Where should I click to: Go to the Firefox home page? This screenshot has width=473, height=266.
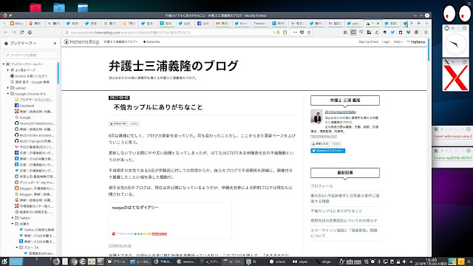[x=30, y=33]
